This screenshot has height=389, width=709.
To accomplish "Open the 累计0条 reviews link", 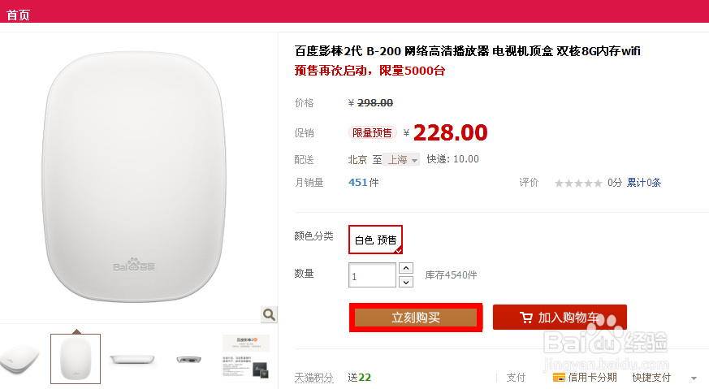I will point(644,183).
